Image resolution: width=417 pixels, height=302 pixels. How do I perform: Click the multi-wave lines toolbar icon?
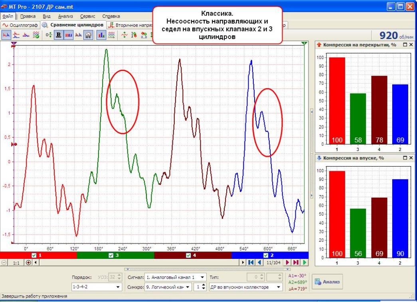point(111,35)
